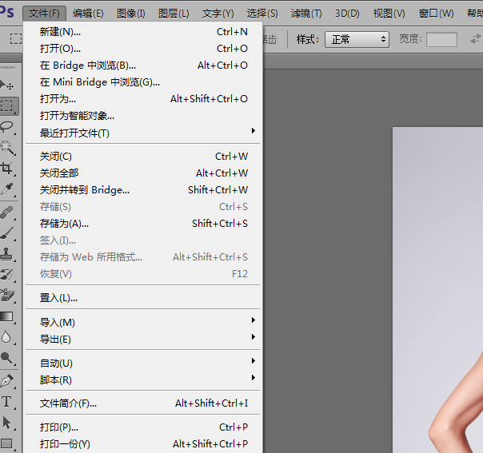Image resolution: width=483 pixels, height=453 pixels.
Task: Select the Rectangle shape tool
Action: [6, 443]
